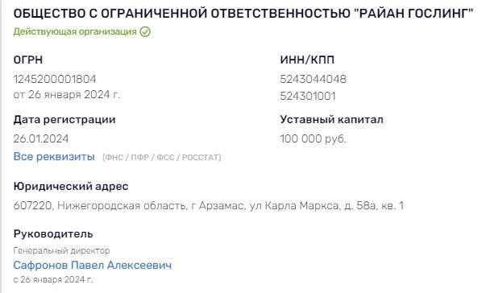The width and height of the screenshot is (486, 293).
Task: Click the legal address in Арзамас
Action: pos(209,205)
